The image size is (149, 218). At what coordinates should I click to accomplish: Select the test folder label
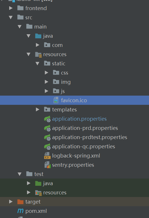39,174
